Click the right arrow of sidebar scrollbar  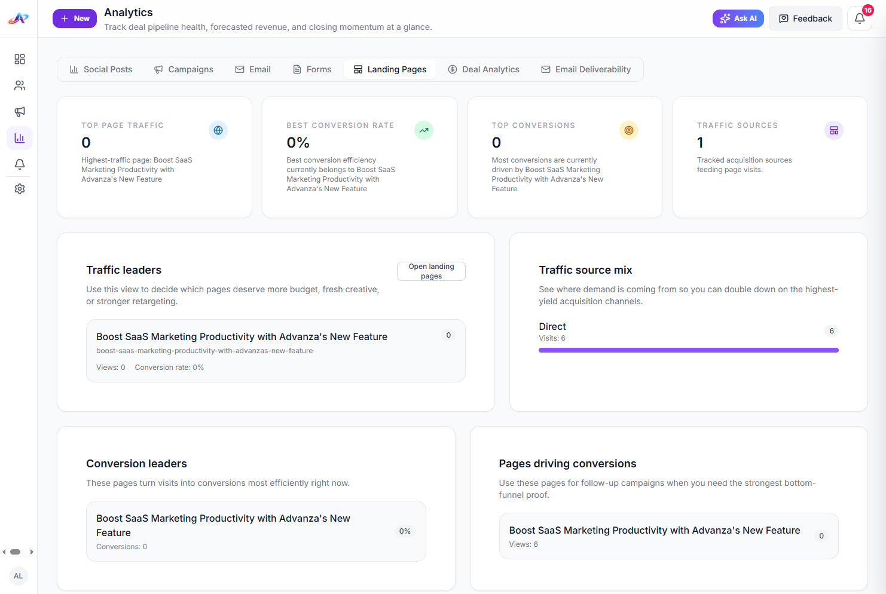[32, 552]
